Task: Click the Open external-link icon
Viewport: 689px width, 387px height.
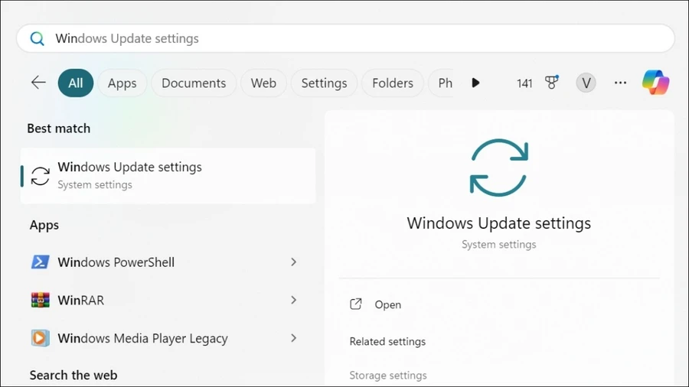Action: coord(355,304)
